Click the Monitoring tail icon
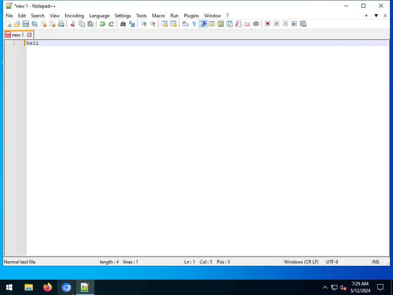Viewport: 393px width, 295px height. tap(256, 24)
